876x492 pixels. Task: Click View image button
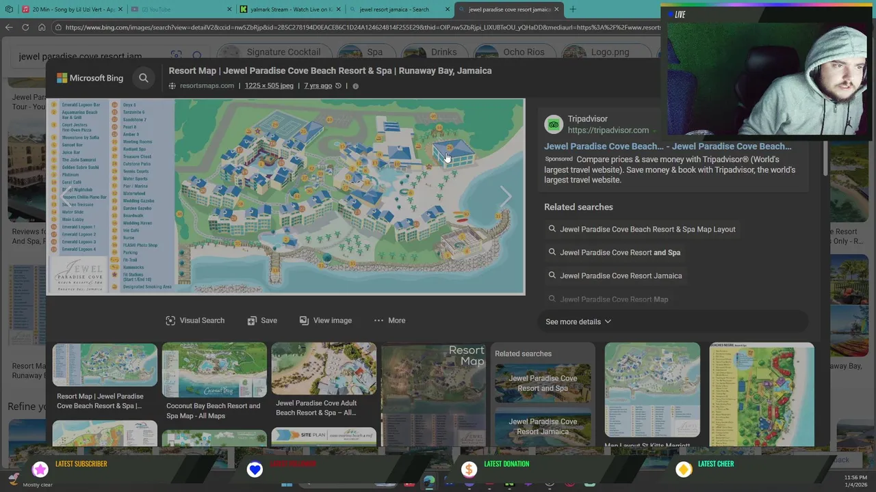(x=326, y=320)
